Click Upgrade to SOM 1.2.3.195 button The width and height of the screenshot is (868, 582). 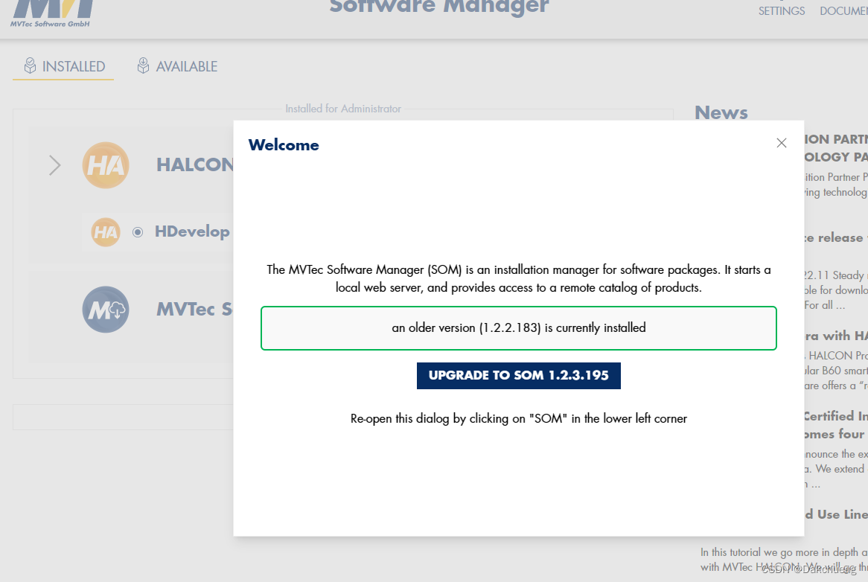pos(519,376)
